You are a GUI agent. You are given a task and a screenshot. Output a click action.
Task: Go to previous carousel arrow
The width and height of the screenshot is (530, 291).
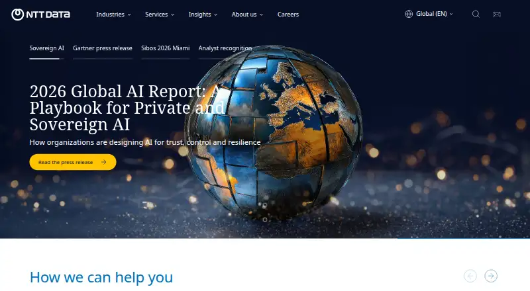point(470,276)
